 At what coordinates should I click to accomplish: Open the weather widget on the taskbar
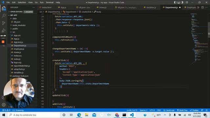[x=156, y=115]
